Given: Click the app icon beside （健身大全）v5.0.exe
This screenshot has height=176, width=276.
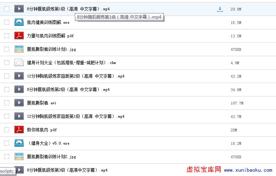Looking at the screenshot, I should [x=19, y=143].
